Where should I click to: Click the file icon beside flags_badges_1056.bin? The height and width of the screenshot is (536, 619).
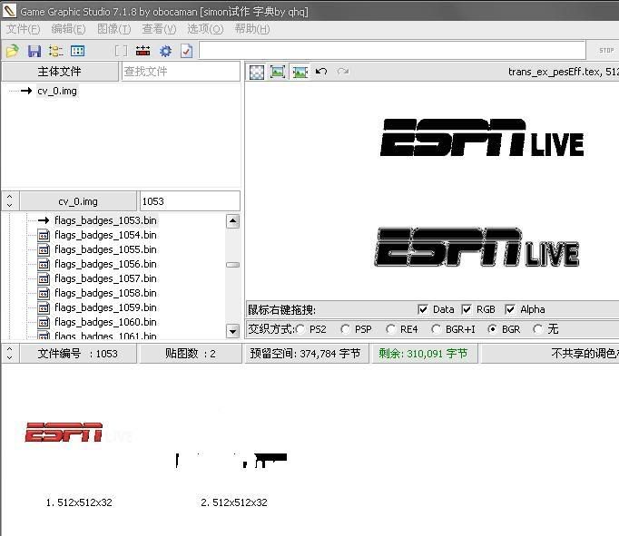(x=44, y=264)
